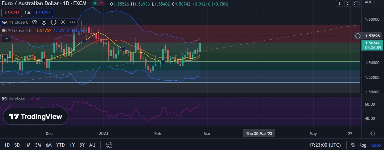The width and height of the screenshot is (384, 150).
Task: Toggle percent scale mode
Action: [x=353, y=145]
